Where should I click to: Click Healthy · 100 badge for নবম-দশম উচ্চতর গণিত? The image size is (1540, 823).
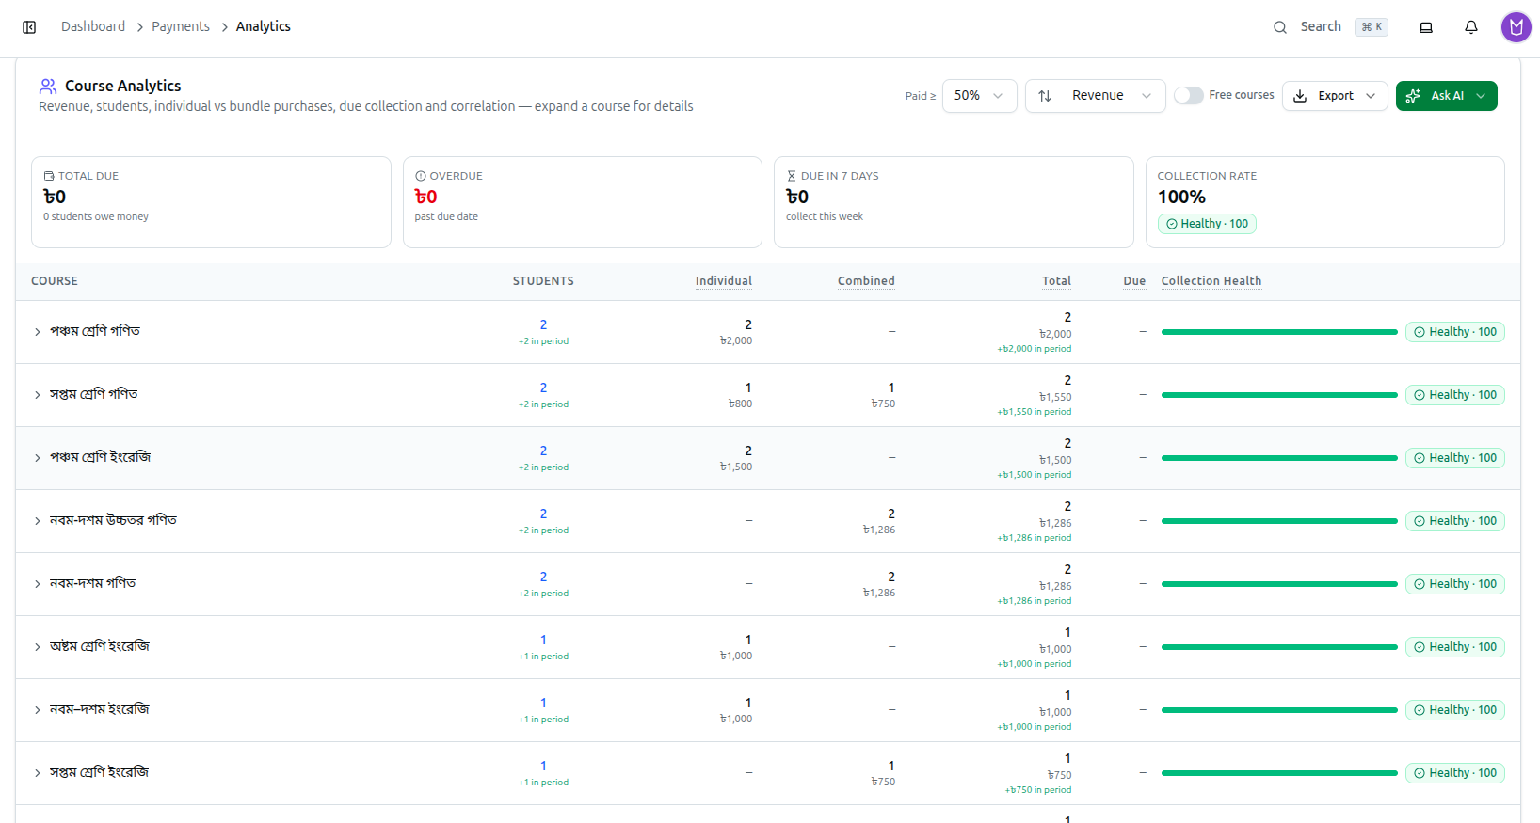click(x=1455, y=521)
